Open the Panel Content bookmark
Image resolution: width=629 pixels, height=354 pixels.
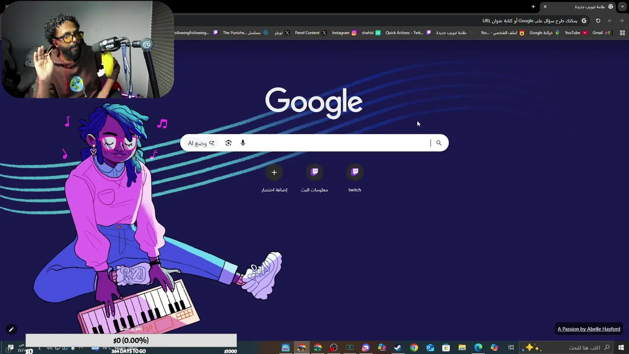pyautogui.click(x=311, y=33)
